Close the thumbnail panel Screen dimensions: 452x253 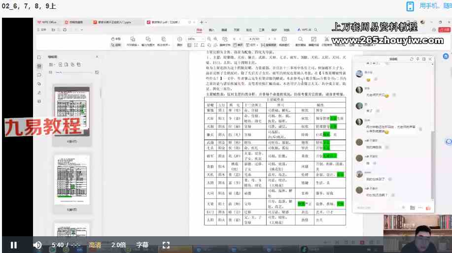coord(97,57)
